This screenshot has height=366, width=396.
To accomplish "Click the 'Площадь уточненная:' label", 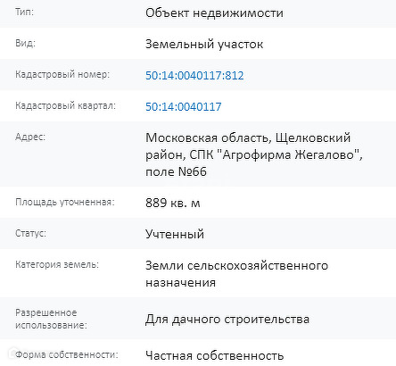I will (65, 203).
